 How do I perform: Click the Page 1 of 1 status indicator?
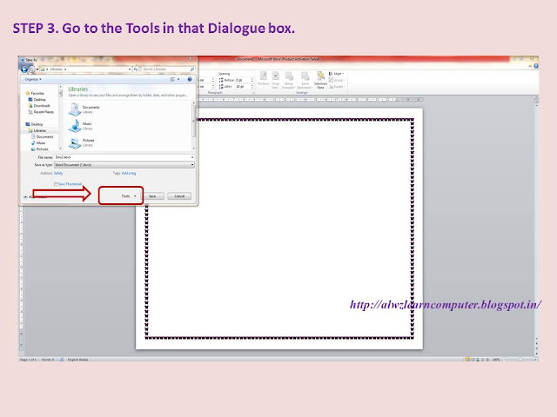point(28,359)
